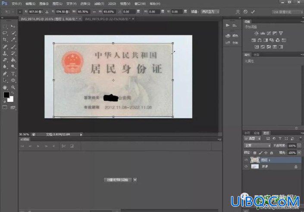Open the interpolation method dropdown

click(210, 12)
